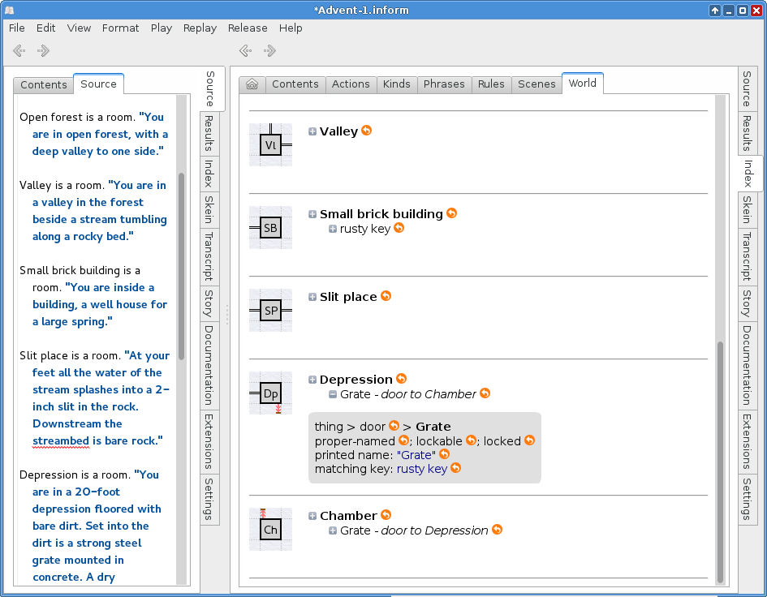Open the File menu
The width and height of the screenshot is (767, 597).
pos(16,28)
